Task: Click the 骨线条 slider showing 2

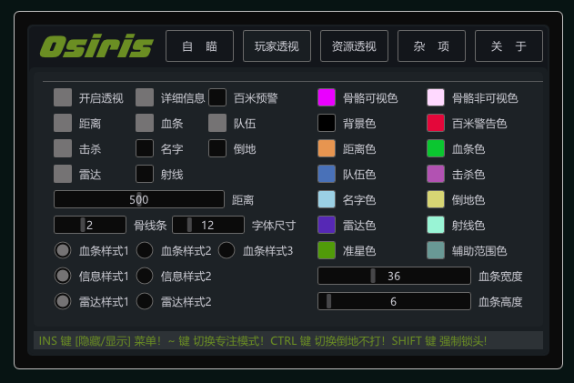Action: click(90, 225)
